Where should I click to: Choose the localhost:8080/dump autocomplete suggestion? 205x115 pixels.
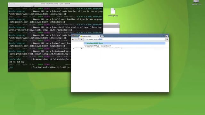tap(125, 43)
